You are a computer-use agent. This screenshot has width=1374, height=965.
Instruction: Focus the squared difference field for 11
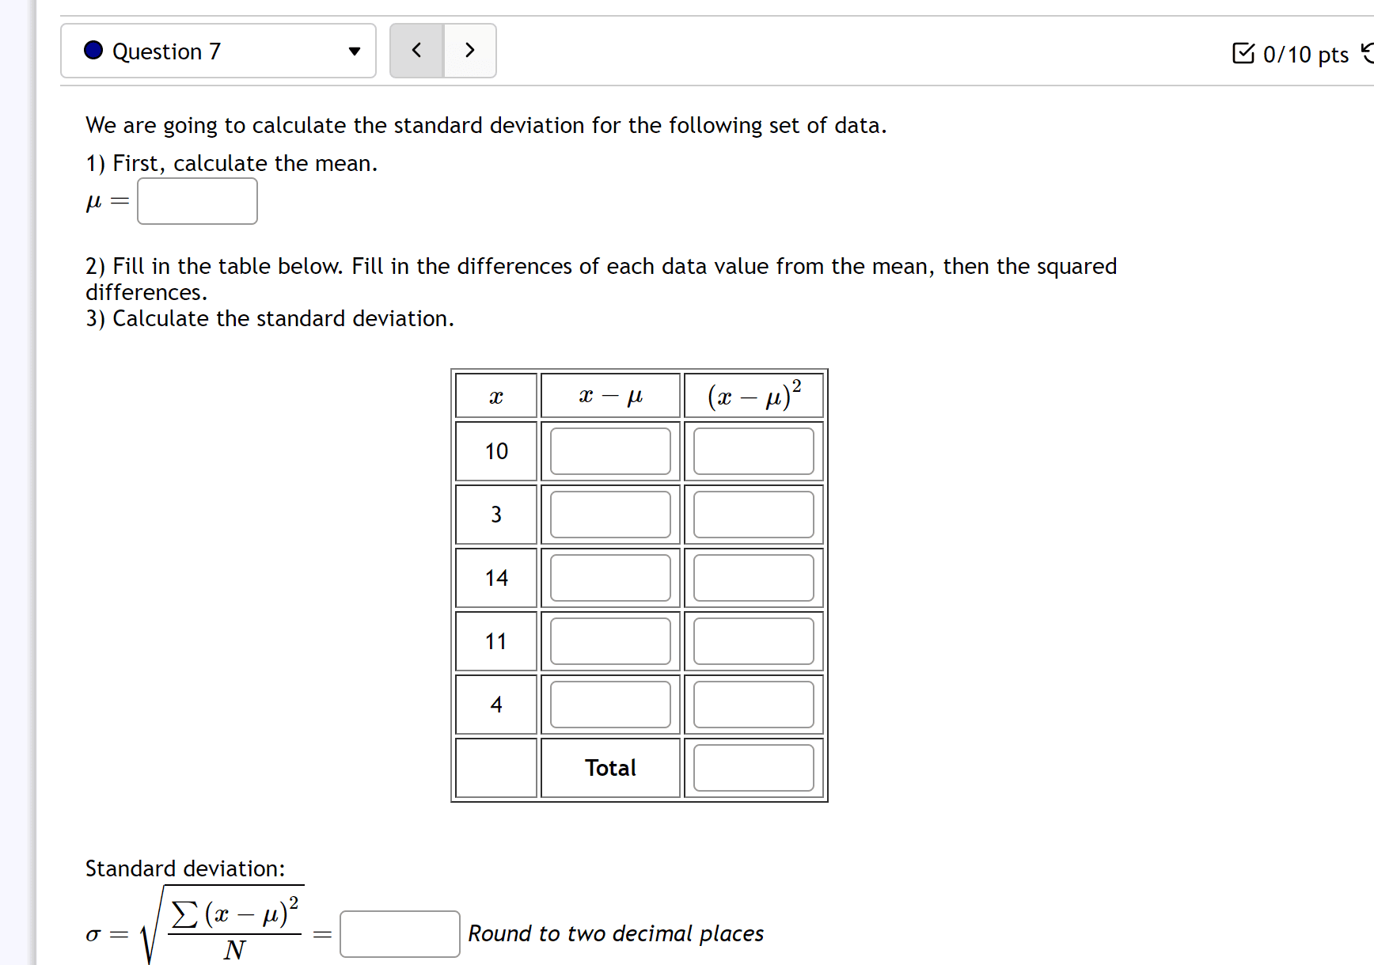753,641
